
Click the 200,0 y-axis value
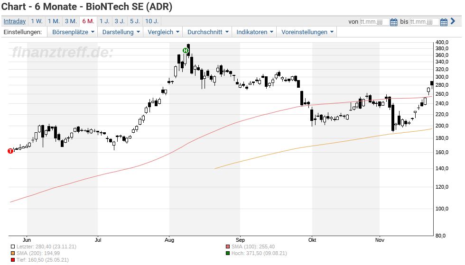[x=442, y=126]
